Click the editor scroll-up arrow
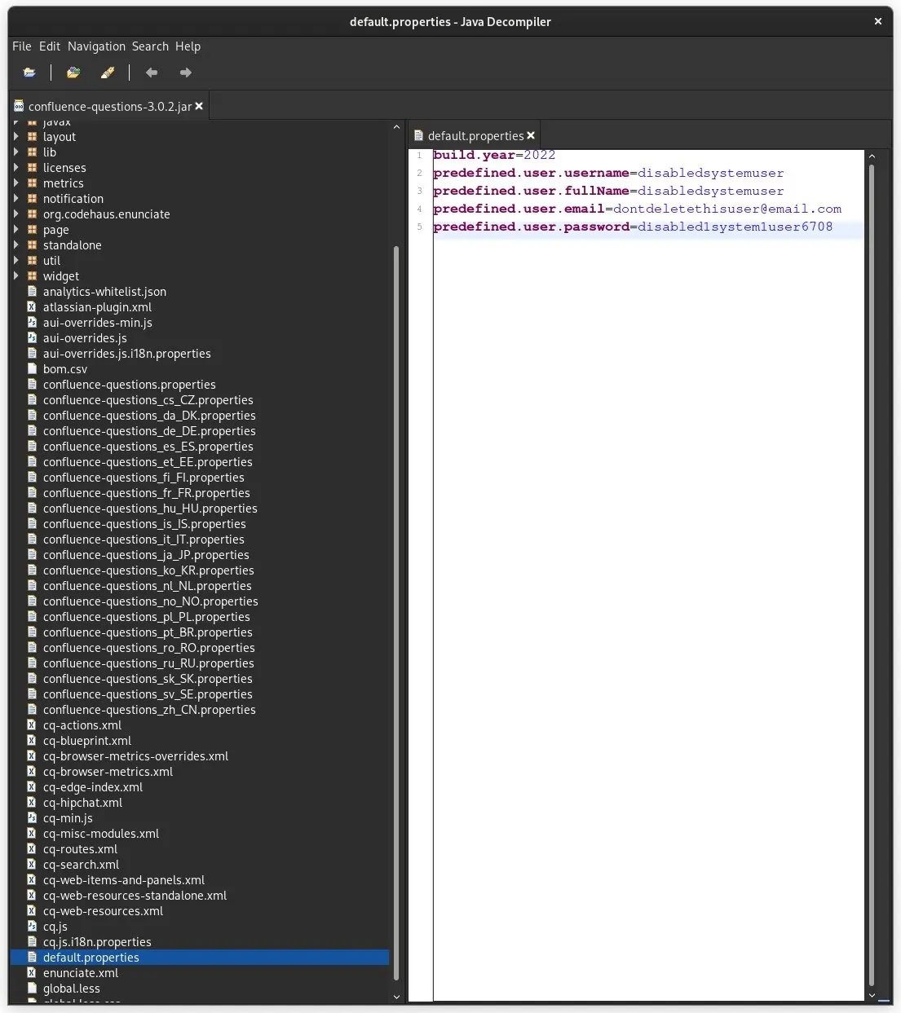This screenshot has height=1013, width=901. pyautogui.click(x=872, y=156)
